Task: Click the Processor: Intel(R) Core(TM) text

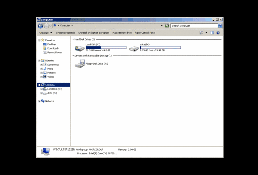Action: pos(97,153)
